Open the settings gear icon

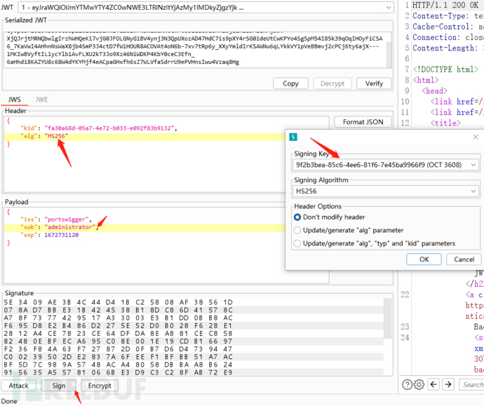point(419,384)
